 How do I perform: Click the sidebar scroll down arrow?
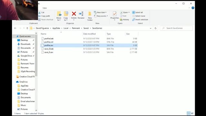36,110
